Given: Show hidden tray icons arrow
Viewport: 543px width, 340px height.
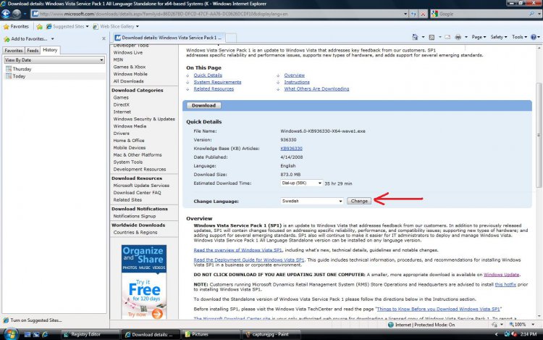Looking at the screenshot, I should (496, 334).
